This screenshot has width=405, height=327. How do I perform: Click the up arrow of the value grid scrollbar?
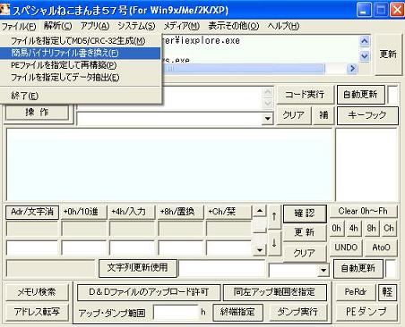click(260, 211)
